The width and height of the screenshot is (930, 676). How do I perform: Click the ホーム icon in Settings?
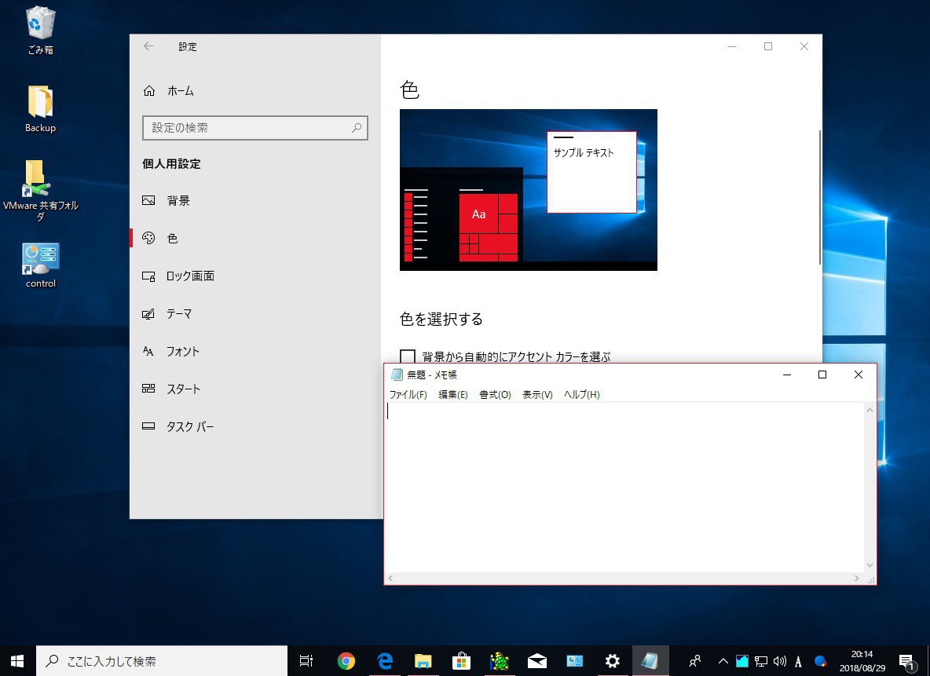point(149,91)
